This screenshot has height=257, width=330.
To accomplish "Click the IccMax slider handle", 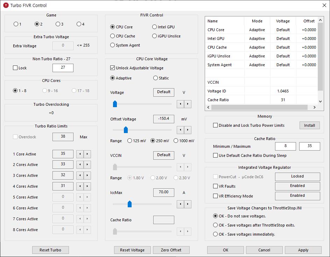I will tap(129, 204).
